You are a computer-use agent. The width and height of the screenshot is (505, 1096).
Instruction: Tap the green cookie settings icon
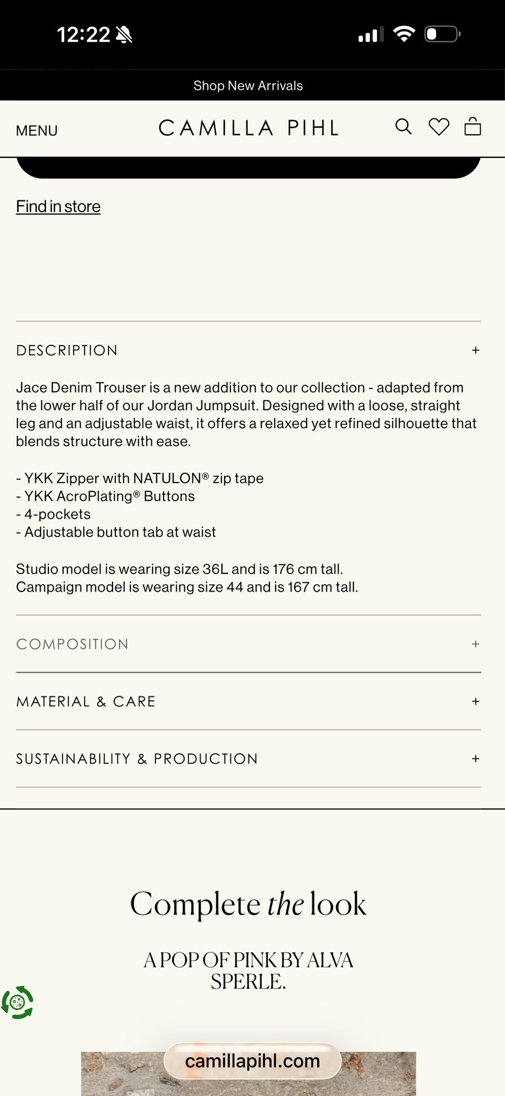(x=17, y=1002)
